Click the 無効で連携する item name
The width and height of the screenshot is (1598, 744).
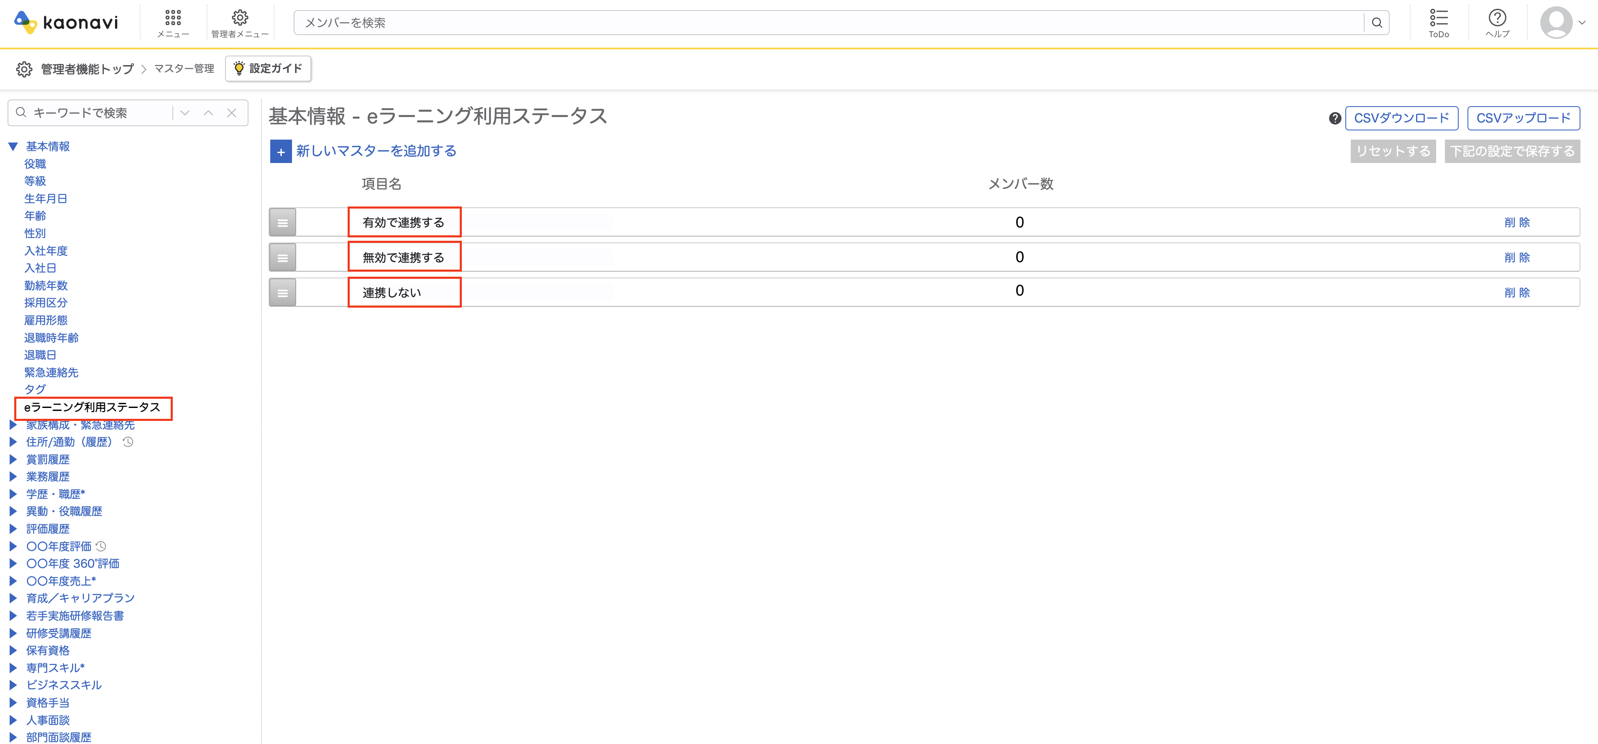(x=404, y=257)
